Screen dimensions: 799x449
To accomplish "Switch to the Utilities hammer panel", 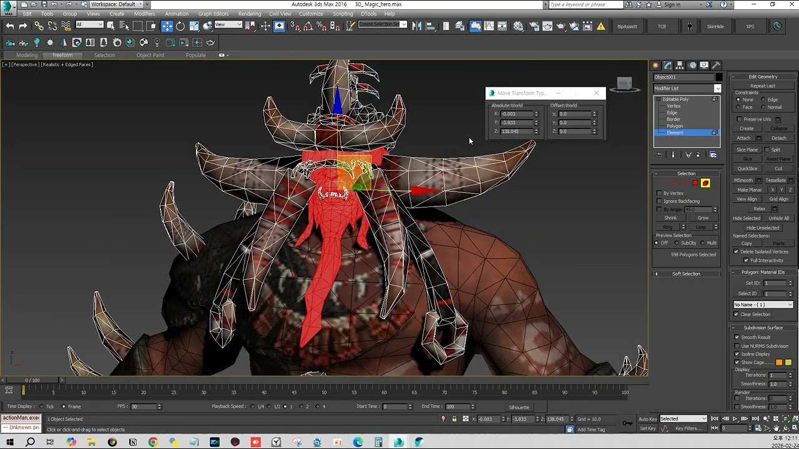I will (x=716, y=65).
